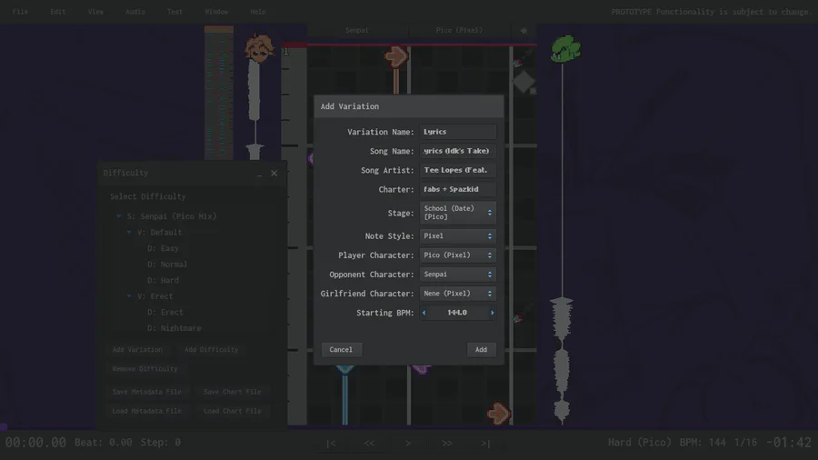Click Save Metadata File button
The image size is (818, 460).
coord(146,392)
